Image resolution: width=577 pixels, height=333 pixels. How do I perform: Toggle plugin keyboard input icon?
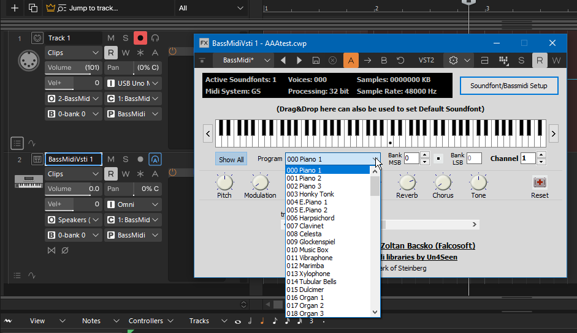point(503,60)
